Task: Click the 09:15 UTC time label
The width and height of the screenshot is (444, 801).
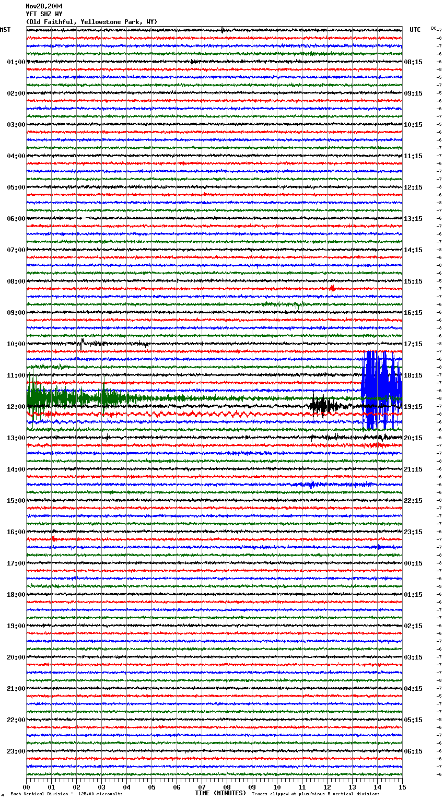Action: [413, 93]
